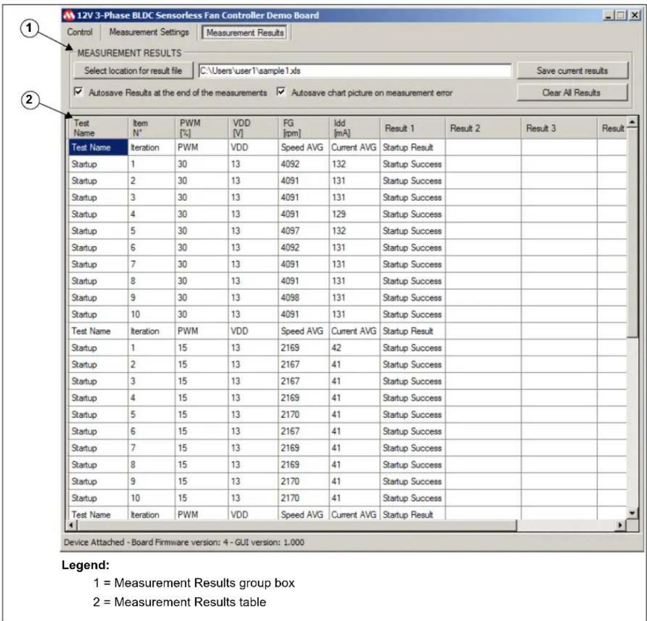Select the Measurement Results tab
Image resolution: width=647 pixels, height=621 pixels.
click(245, 33)
